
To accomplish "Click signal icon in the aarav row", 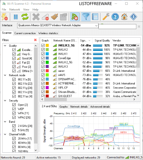I will 55,71.
